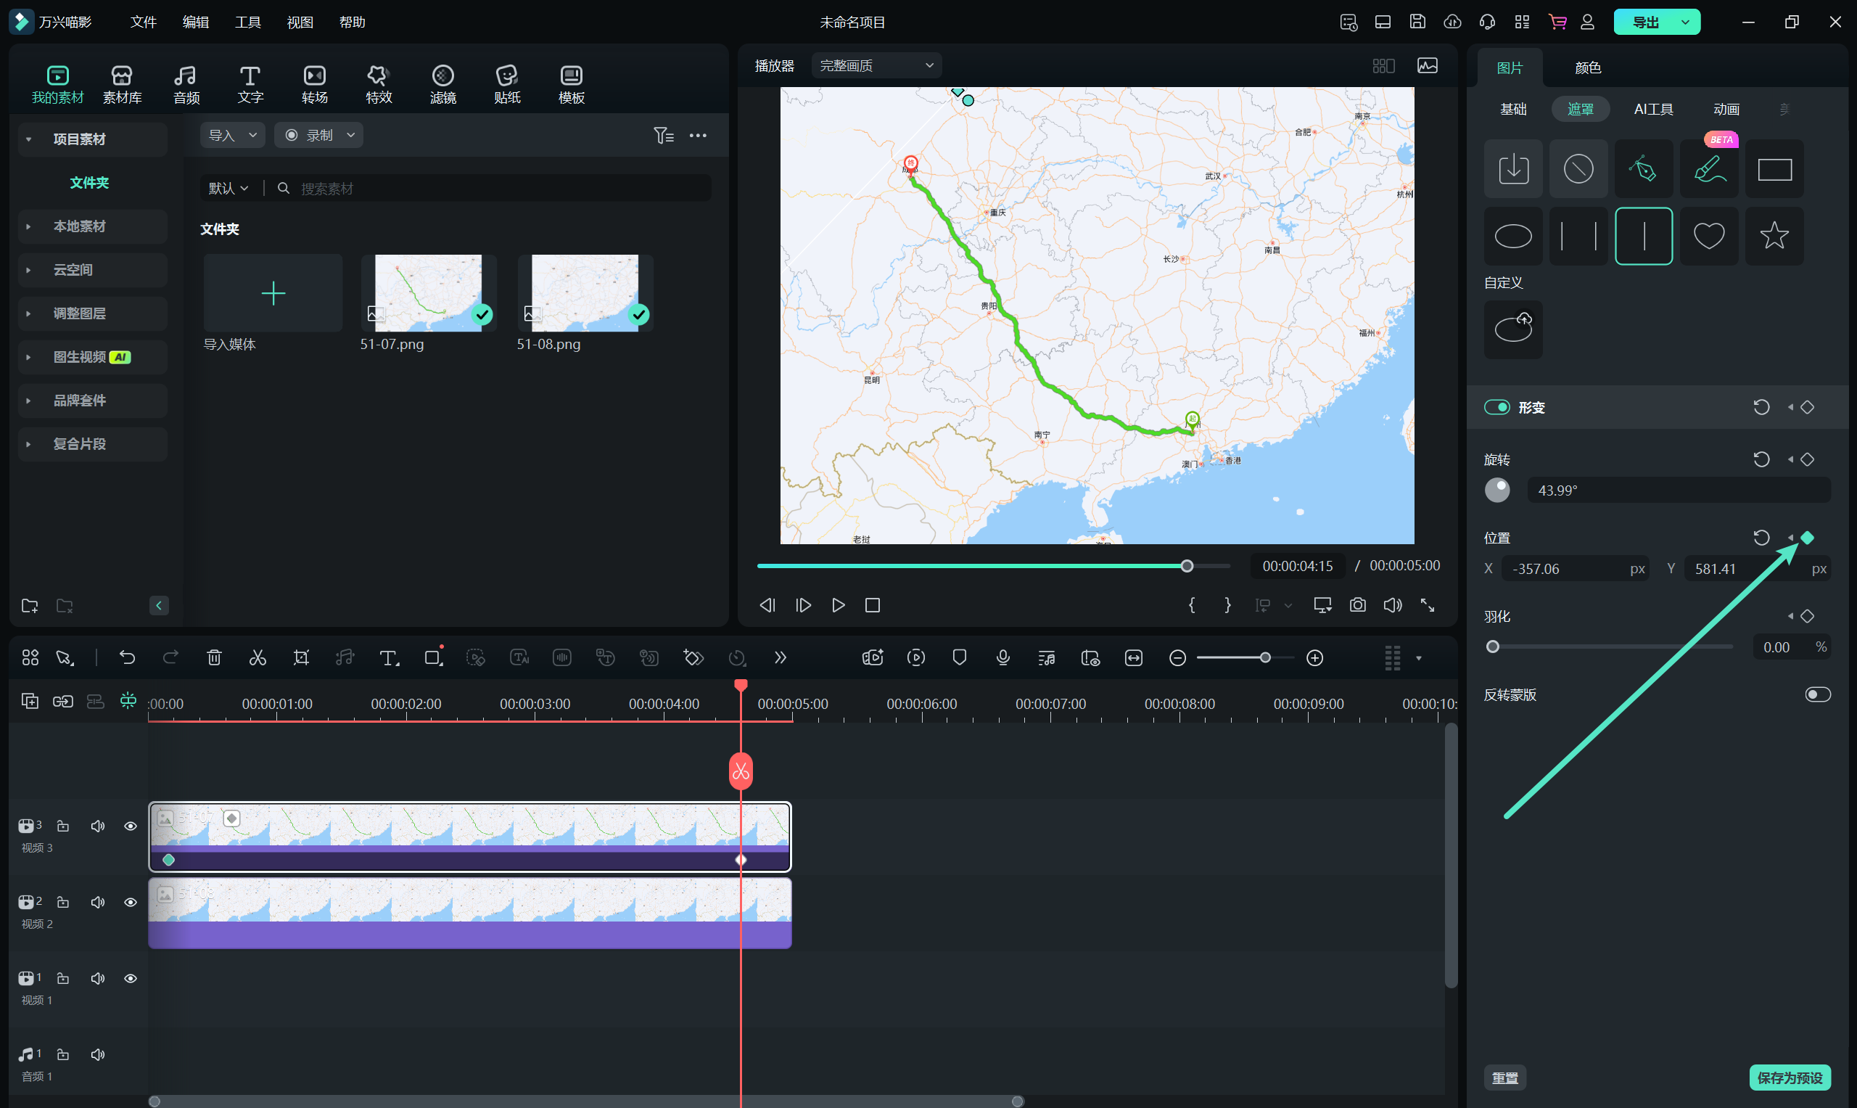The image size is (1857, 1108).
Task: Switch to the 颜色 tab
Action: (x=1588, y=68)
